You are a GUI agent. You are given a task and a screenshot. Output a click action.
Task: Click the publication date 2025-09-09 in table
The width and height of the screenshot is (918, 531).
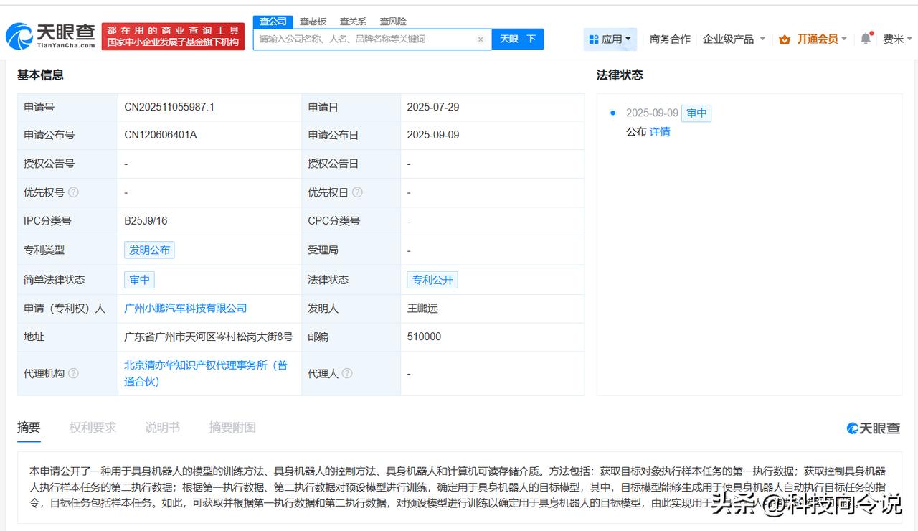pos(433,135)
